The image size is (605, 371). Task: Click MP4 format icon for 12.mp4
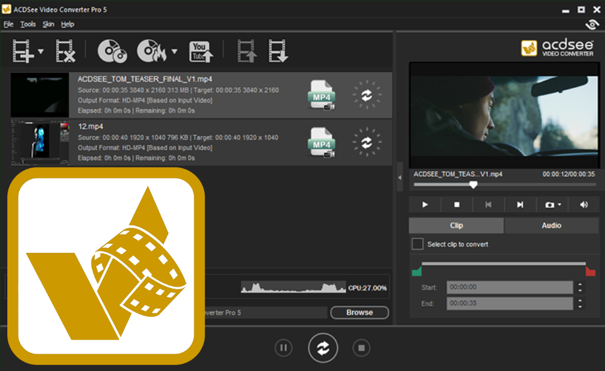click(x=321, y=143)
